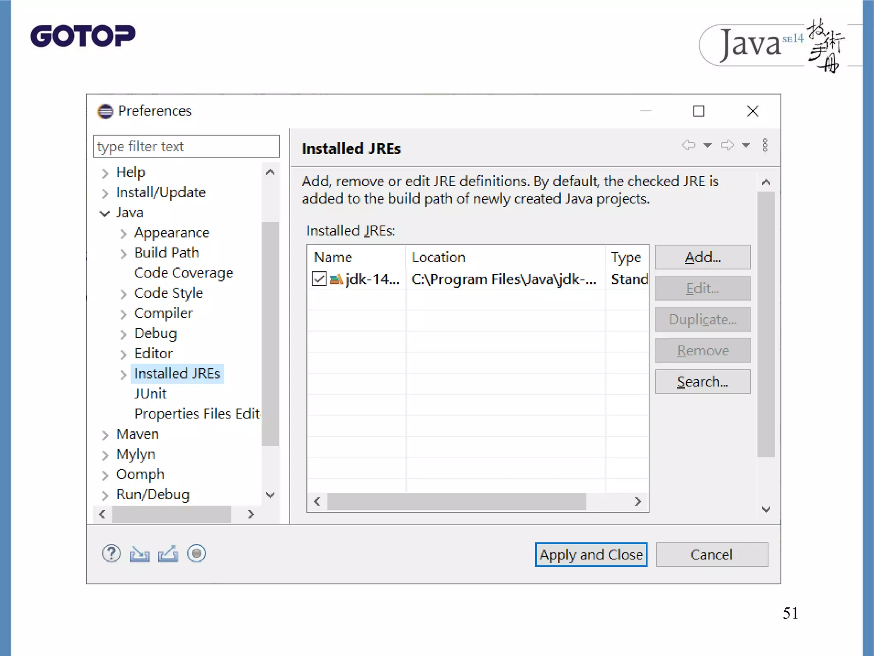The width and height of the screenshot is (874, 656).
Task: Expand the Maven preferences node
Action: pyautogui.click(x=105, y=435)
